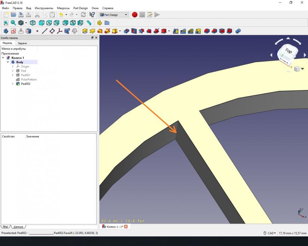Save the document with the save icon
This screenshot has height=246, width=308.
click(x=21, y=15)
